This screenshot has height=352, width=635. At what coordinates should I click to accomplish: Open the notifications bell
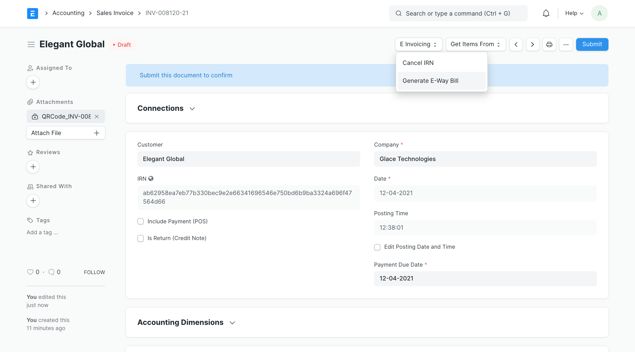[546, 13]
